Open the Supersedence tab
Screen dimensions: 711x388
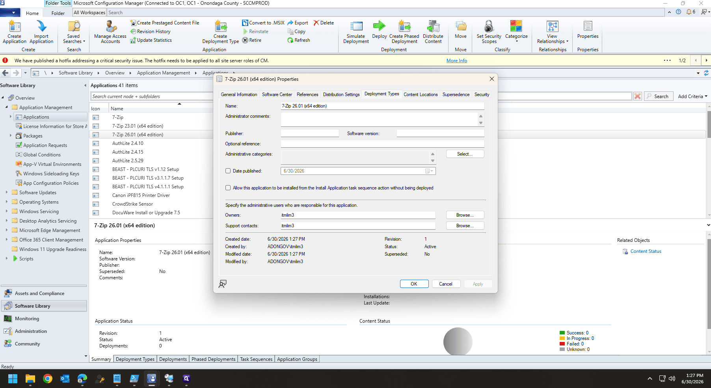pyautogui.click(x=456, y=95)
